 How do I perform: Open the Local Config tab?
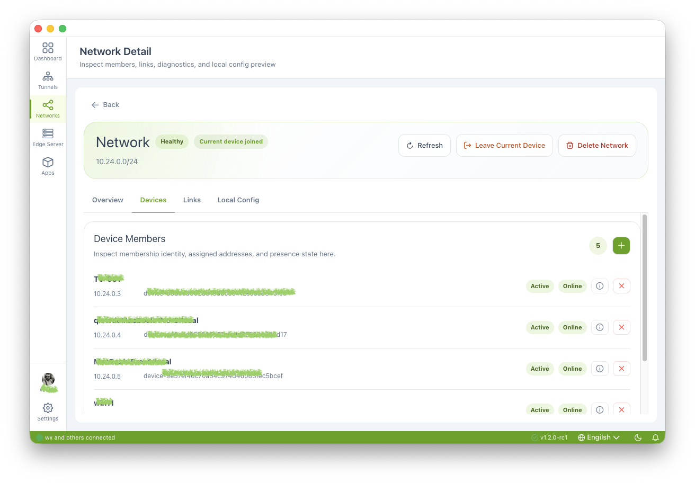tap(238, 200)
